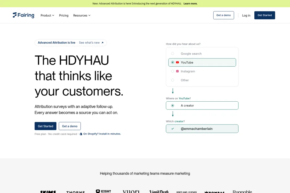Select the Google search radio option
290x193 pixels.
pos(172,54)
